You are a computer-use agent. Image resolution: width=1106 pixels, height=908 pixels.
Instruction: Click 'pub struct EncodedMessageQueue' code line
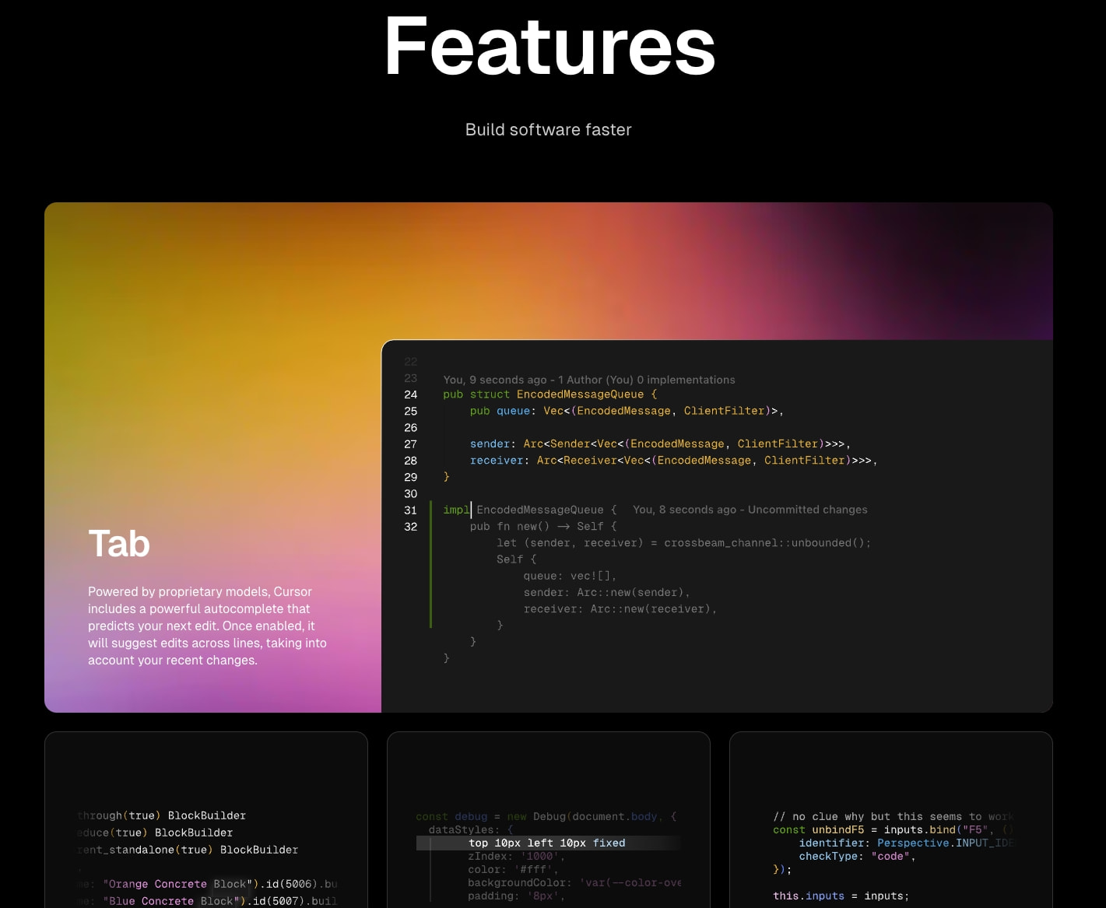(550, 394)
